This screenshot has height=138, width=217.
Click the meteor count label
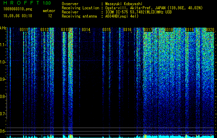pyautogui.click(x=49, y=11)
